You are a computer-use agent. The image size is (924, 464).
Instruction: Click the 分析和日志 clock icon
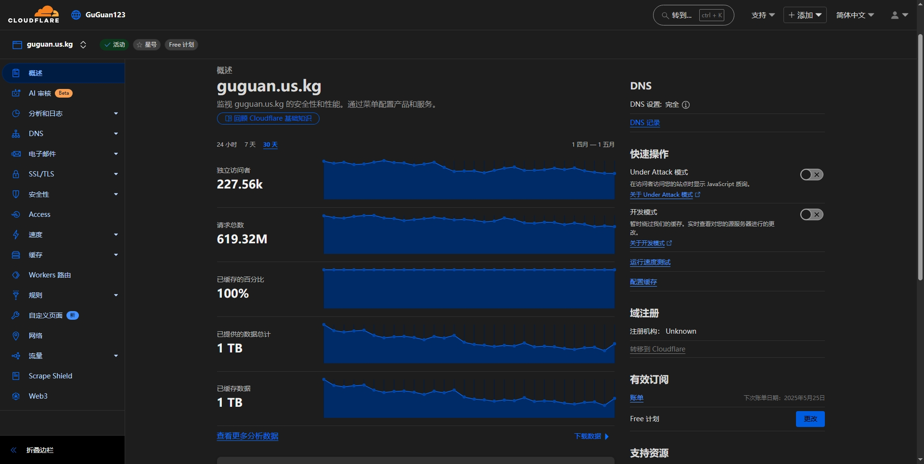tap(16, 113)
